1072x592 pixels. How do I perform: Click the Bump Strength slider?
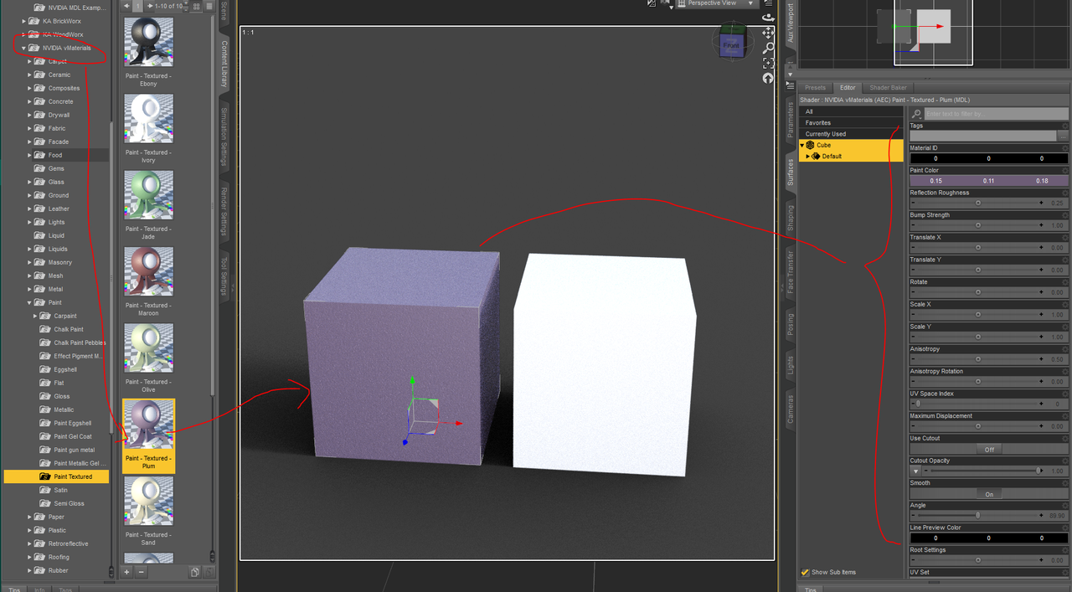click(977, 225)
